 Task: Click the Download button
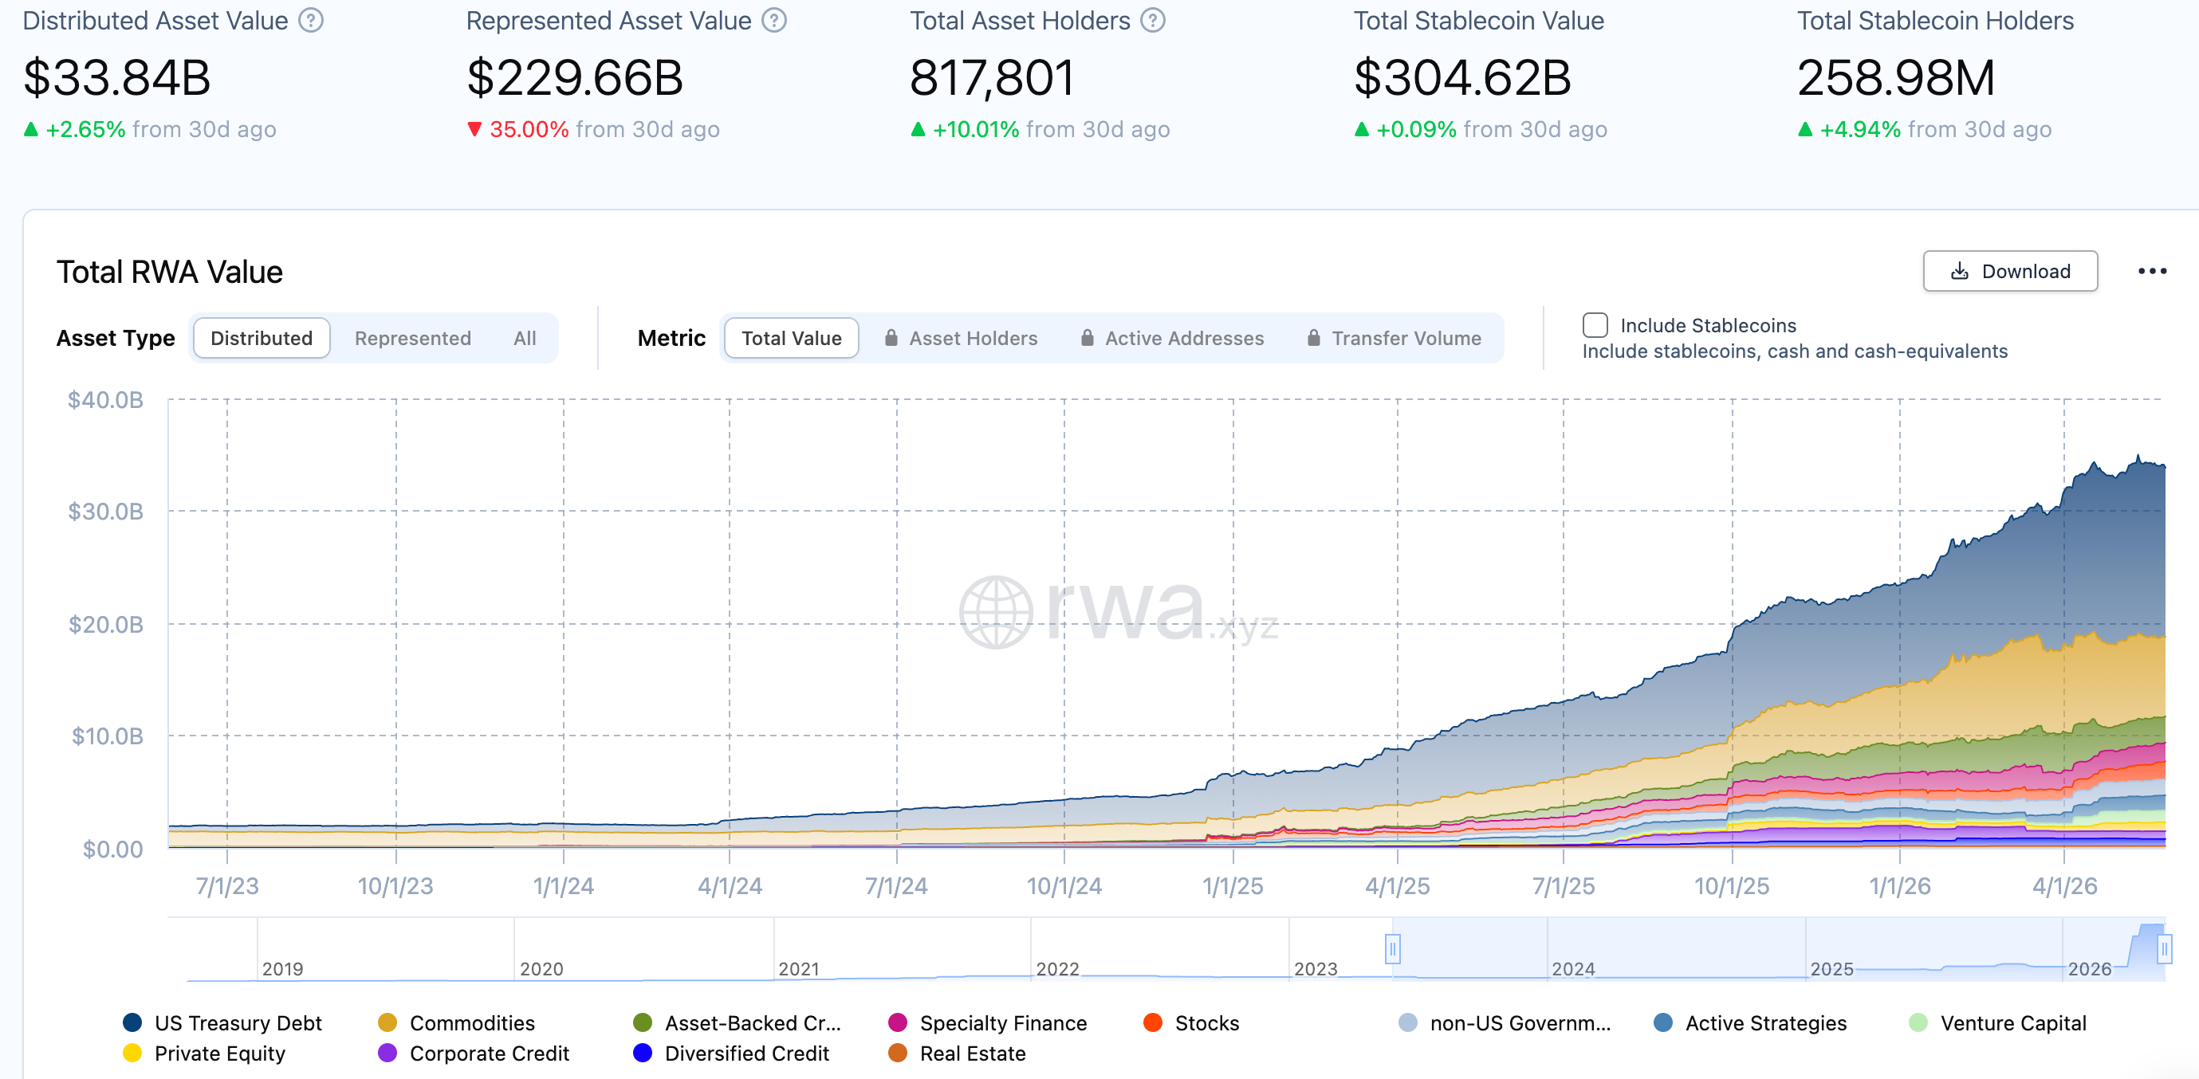pos(2009,271)
